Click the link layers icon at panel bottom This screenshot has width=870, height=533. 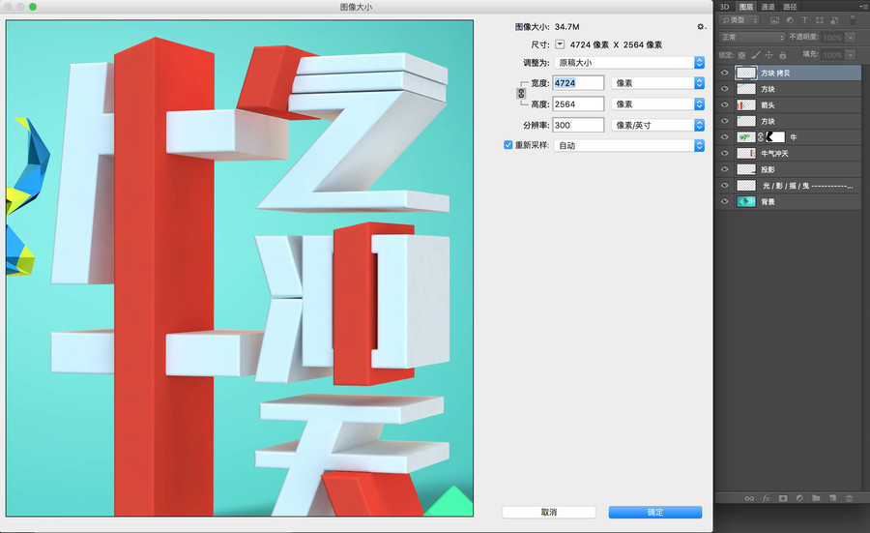(x=749, y=498)
